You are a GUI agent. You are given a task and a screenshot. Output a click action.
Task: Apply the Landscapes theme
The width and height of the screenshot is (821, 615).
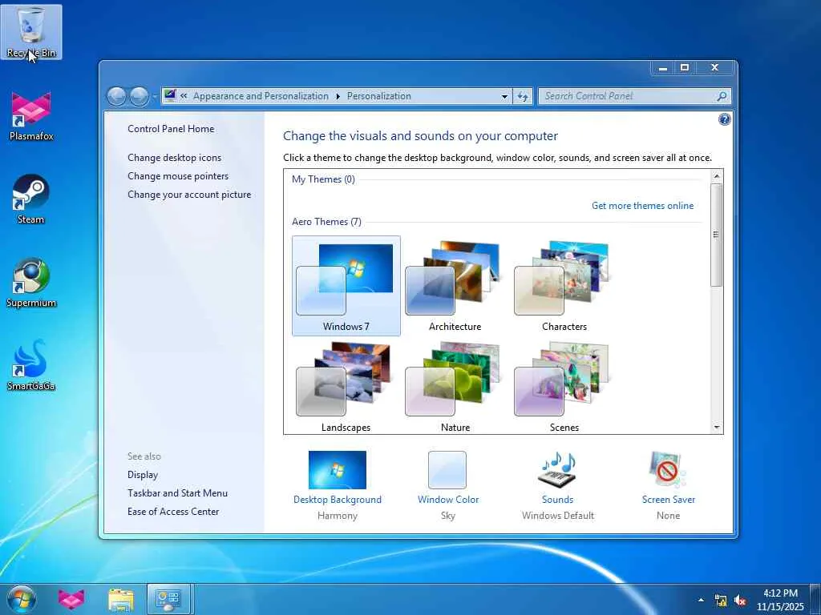click(346, 387)
